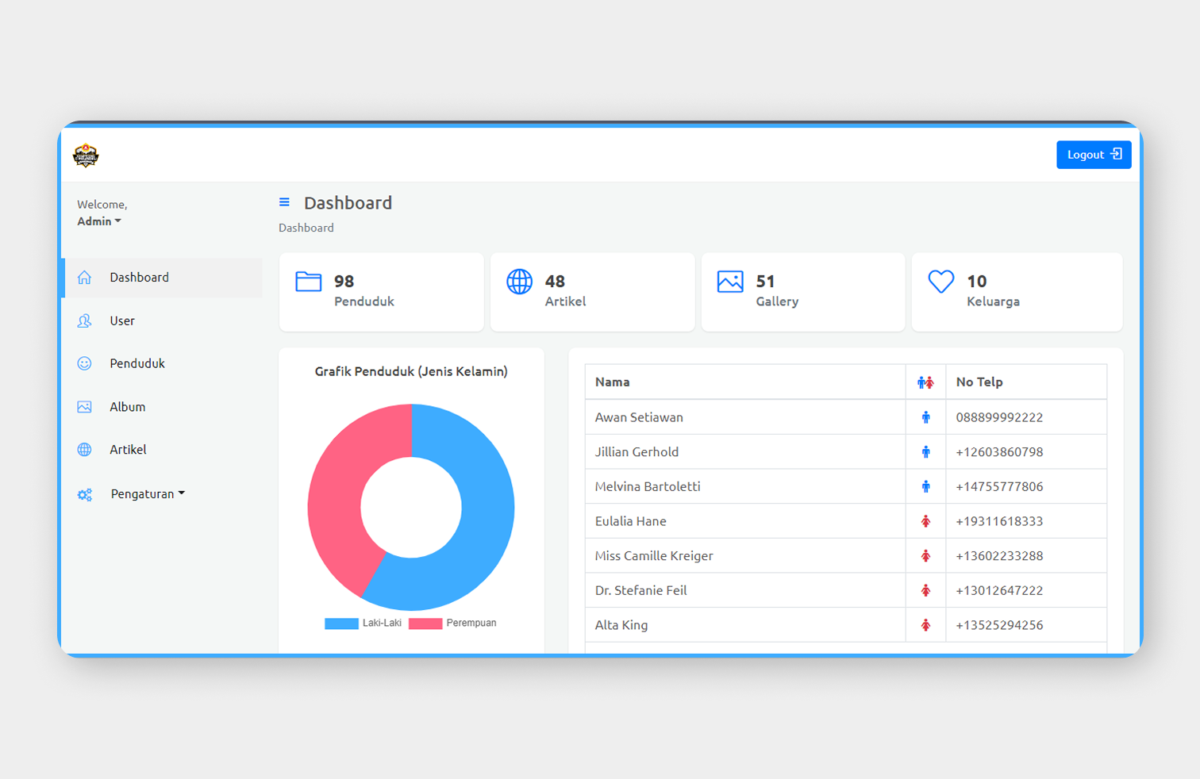
Task: Click the image icon on Gallery card
Action: [x=730, y=282]
